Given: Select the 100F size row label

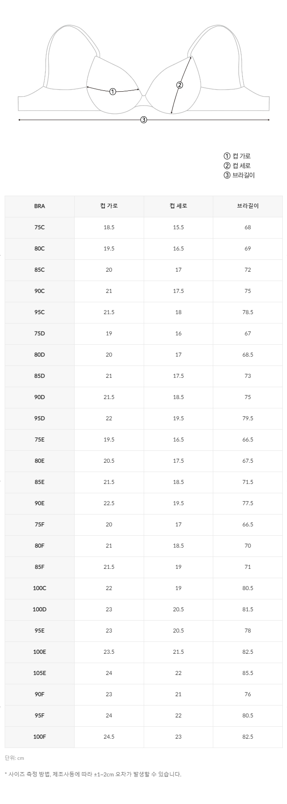Looking at the screenshot, I should 39,737.
